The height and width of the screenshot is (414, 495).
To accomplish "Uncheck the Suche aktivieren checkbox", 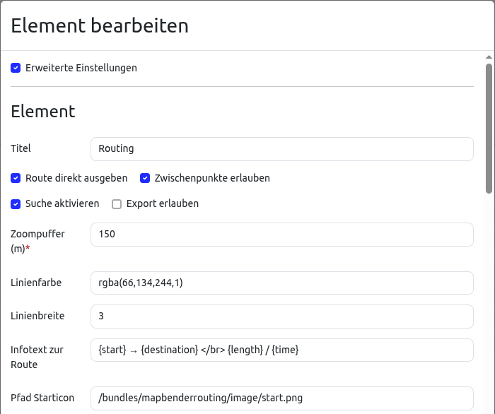I will pos(16,203).
